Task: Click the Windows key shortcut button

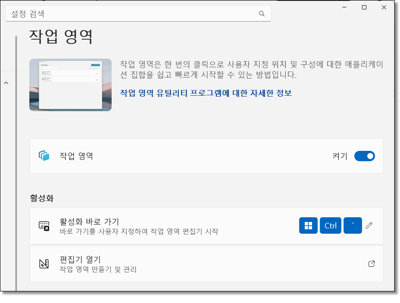Action: pos(308,225)
